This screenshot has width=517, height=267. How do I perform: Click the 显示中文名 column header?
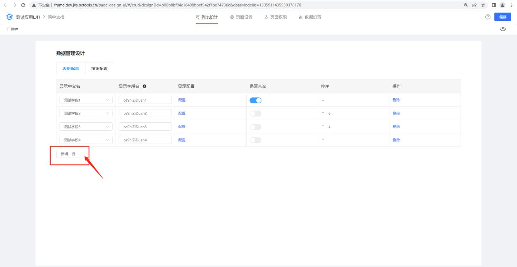(70, 86)
